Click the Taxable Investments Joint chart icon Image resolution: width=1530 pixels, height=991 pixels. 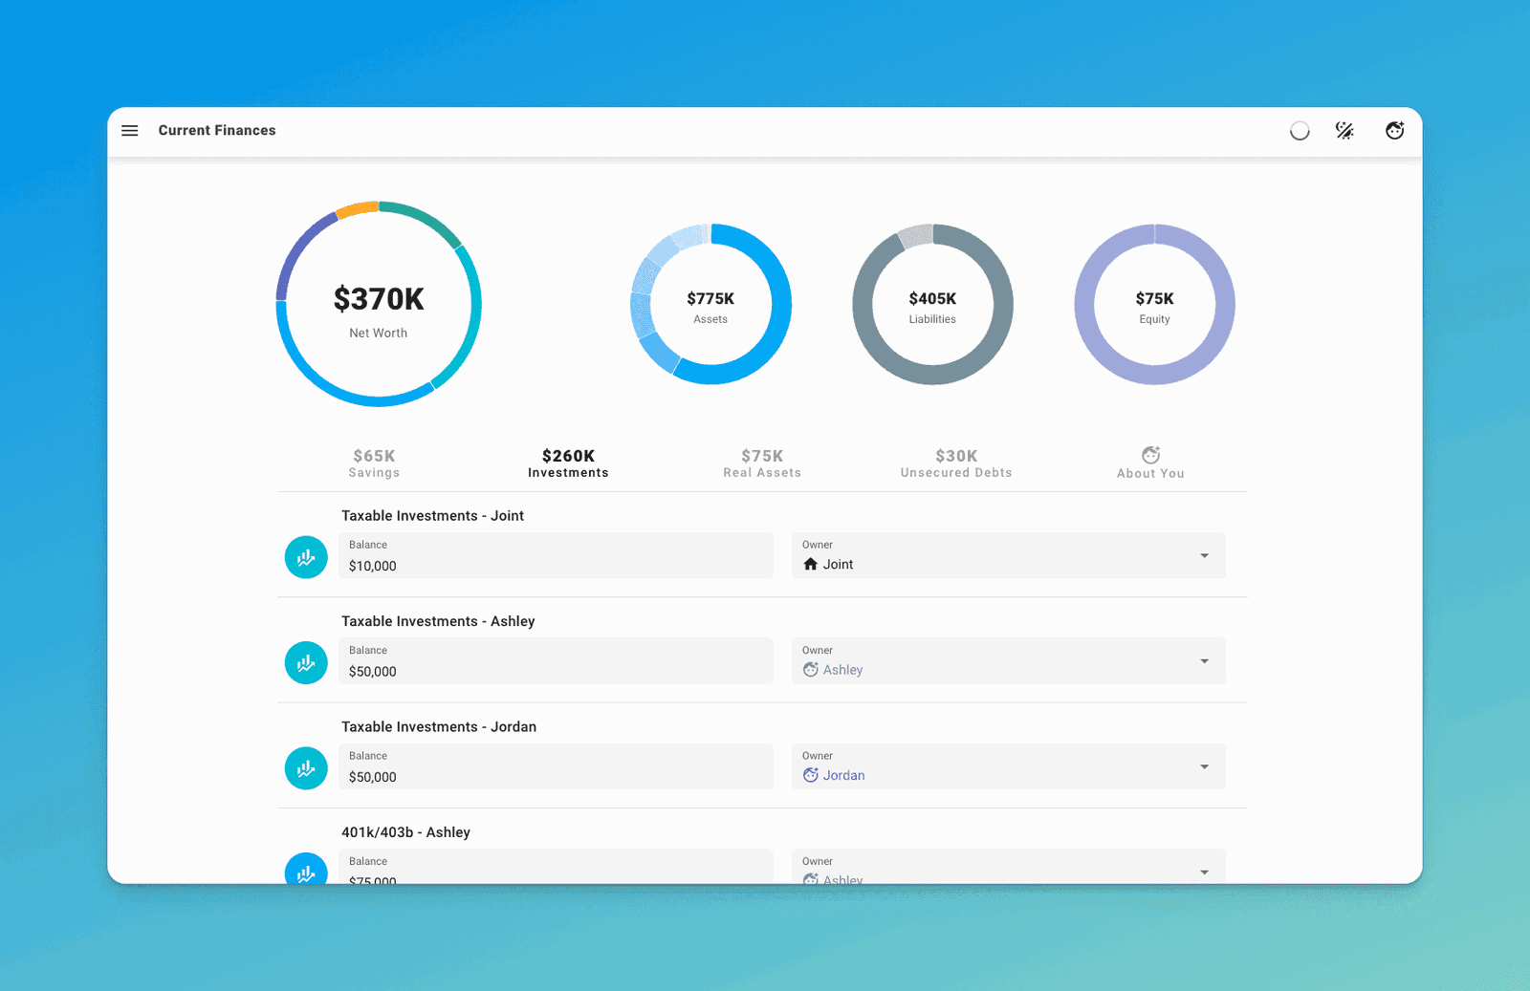click(306, 557)
